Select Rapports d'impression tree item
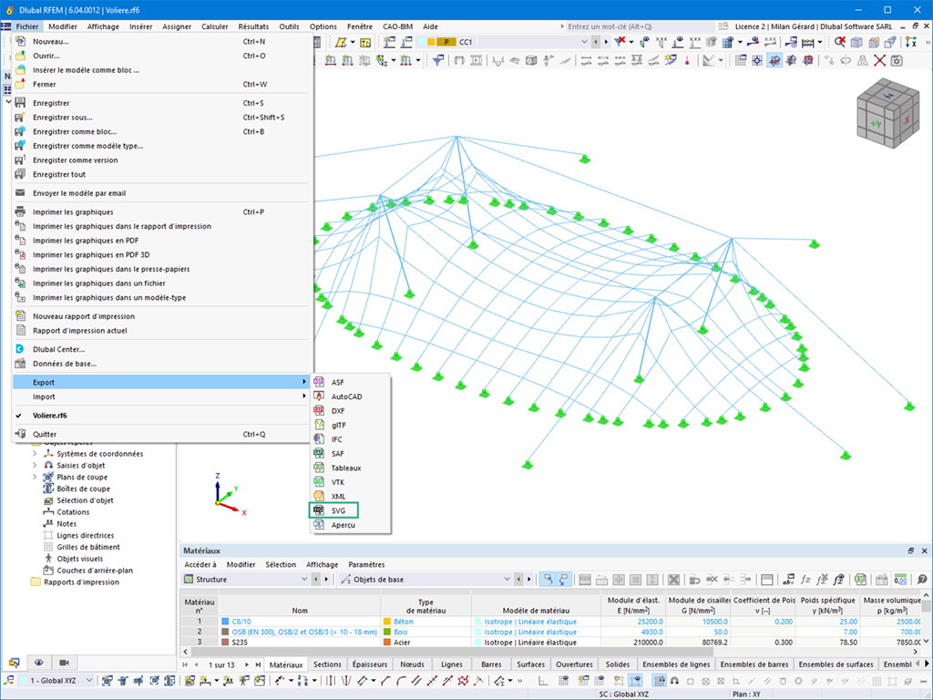The height and width of the screenshot is (700, 933). pos(81,582)
